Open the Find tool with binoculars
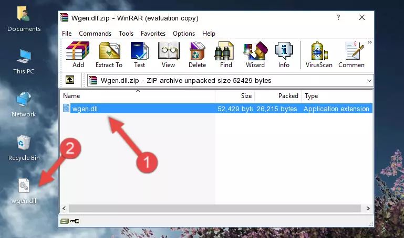Screen dimensions: 404x238 [x=226, y=55]
